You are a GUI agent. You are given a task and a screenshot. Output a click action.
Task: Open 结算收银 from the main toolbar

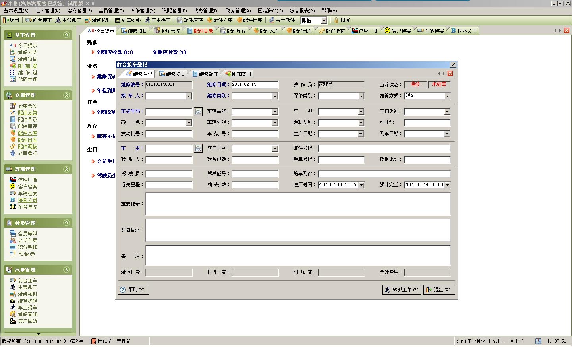128,20
